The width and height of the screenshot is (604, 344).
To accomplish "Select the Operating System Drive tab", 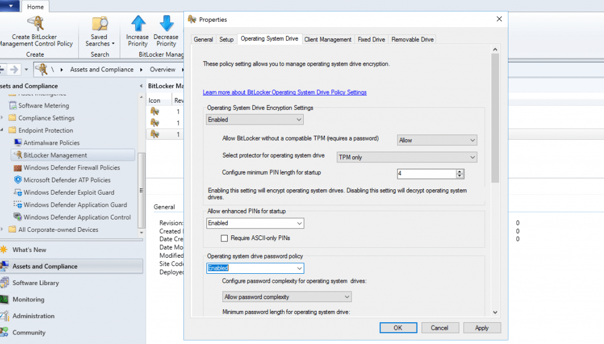I will point(269,38).
